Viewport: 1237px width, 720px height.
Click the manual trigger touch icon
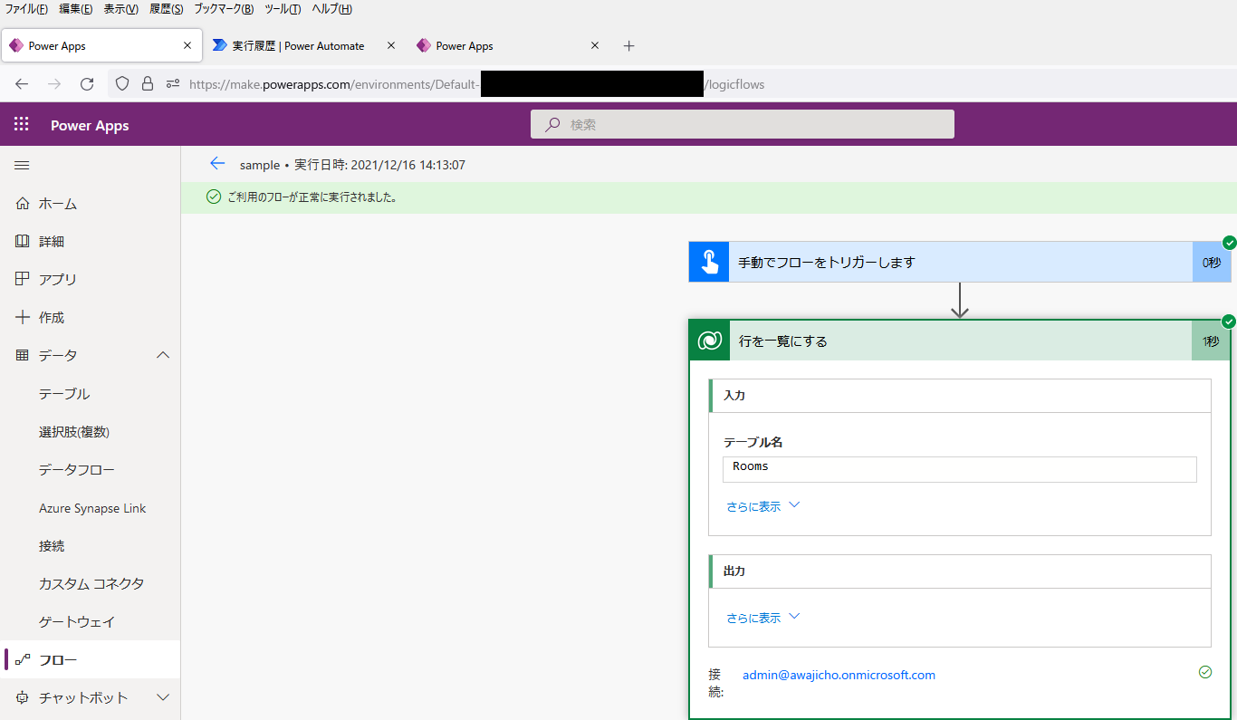pos(709,262)
